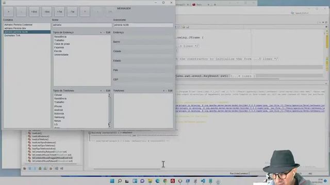Click scroll-down arrow of phone types list
Screen dimensions: 330x185
[x=109, y=126]
